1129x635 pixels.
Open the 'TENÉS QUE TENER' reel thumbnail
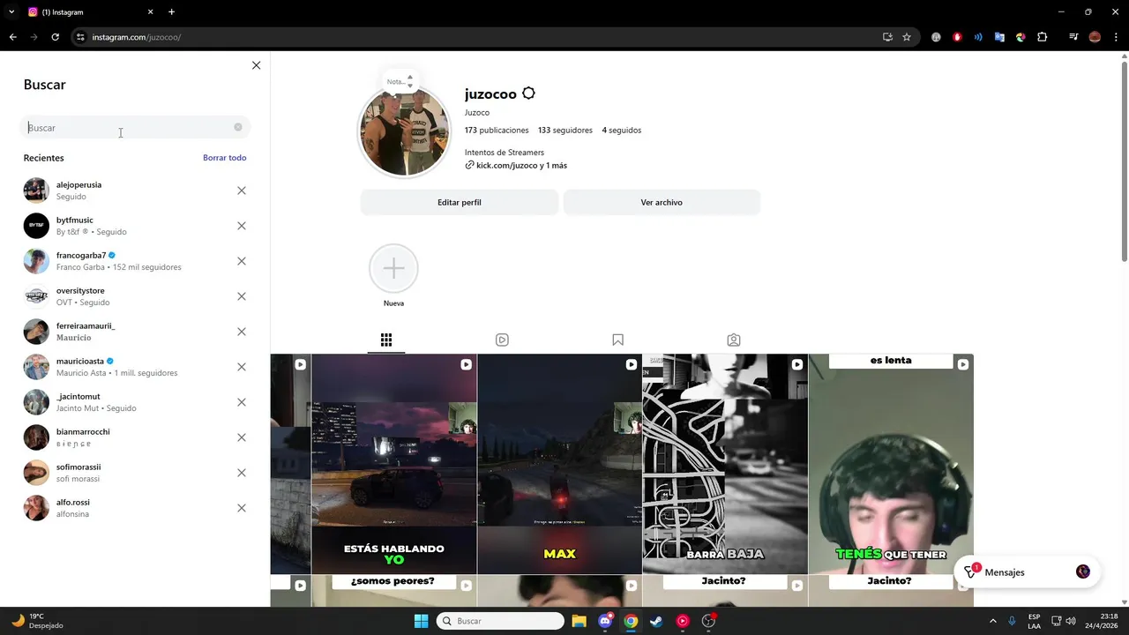(x=891, y=464)
